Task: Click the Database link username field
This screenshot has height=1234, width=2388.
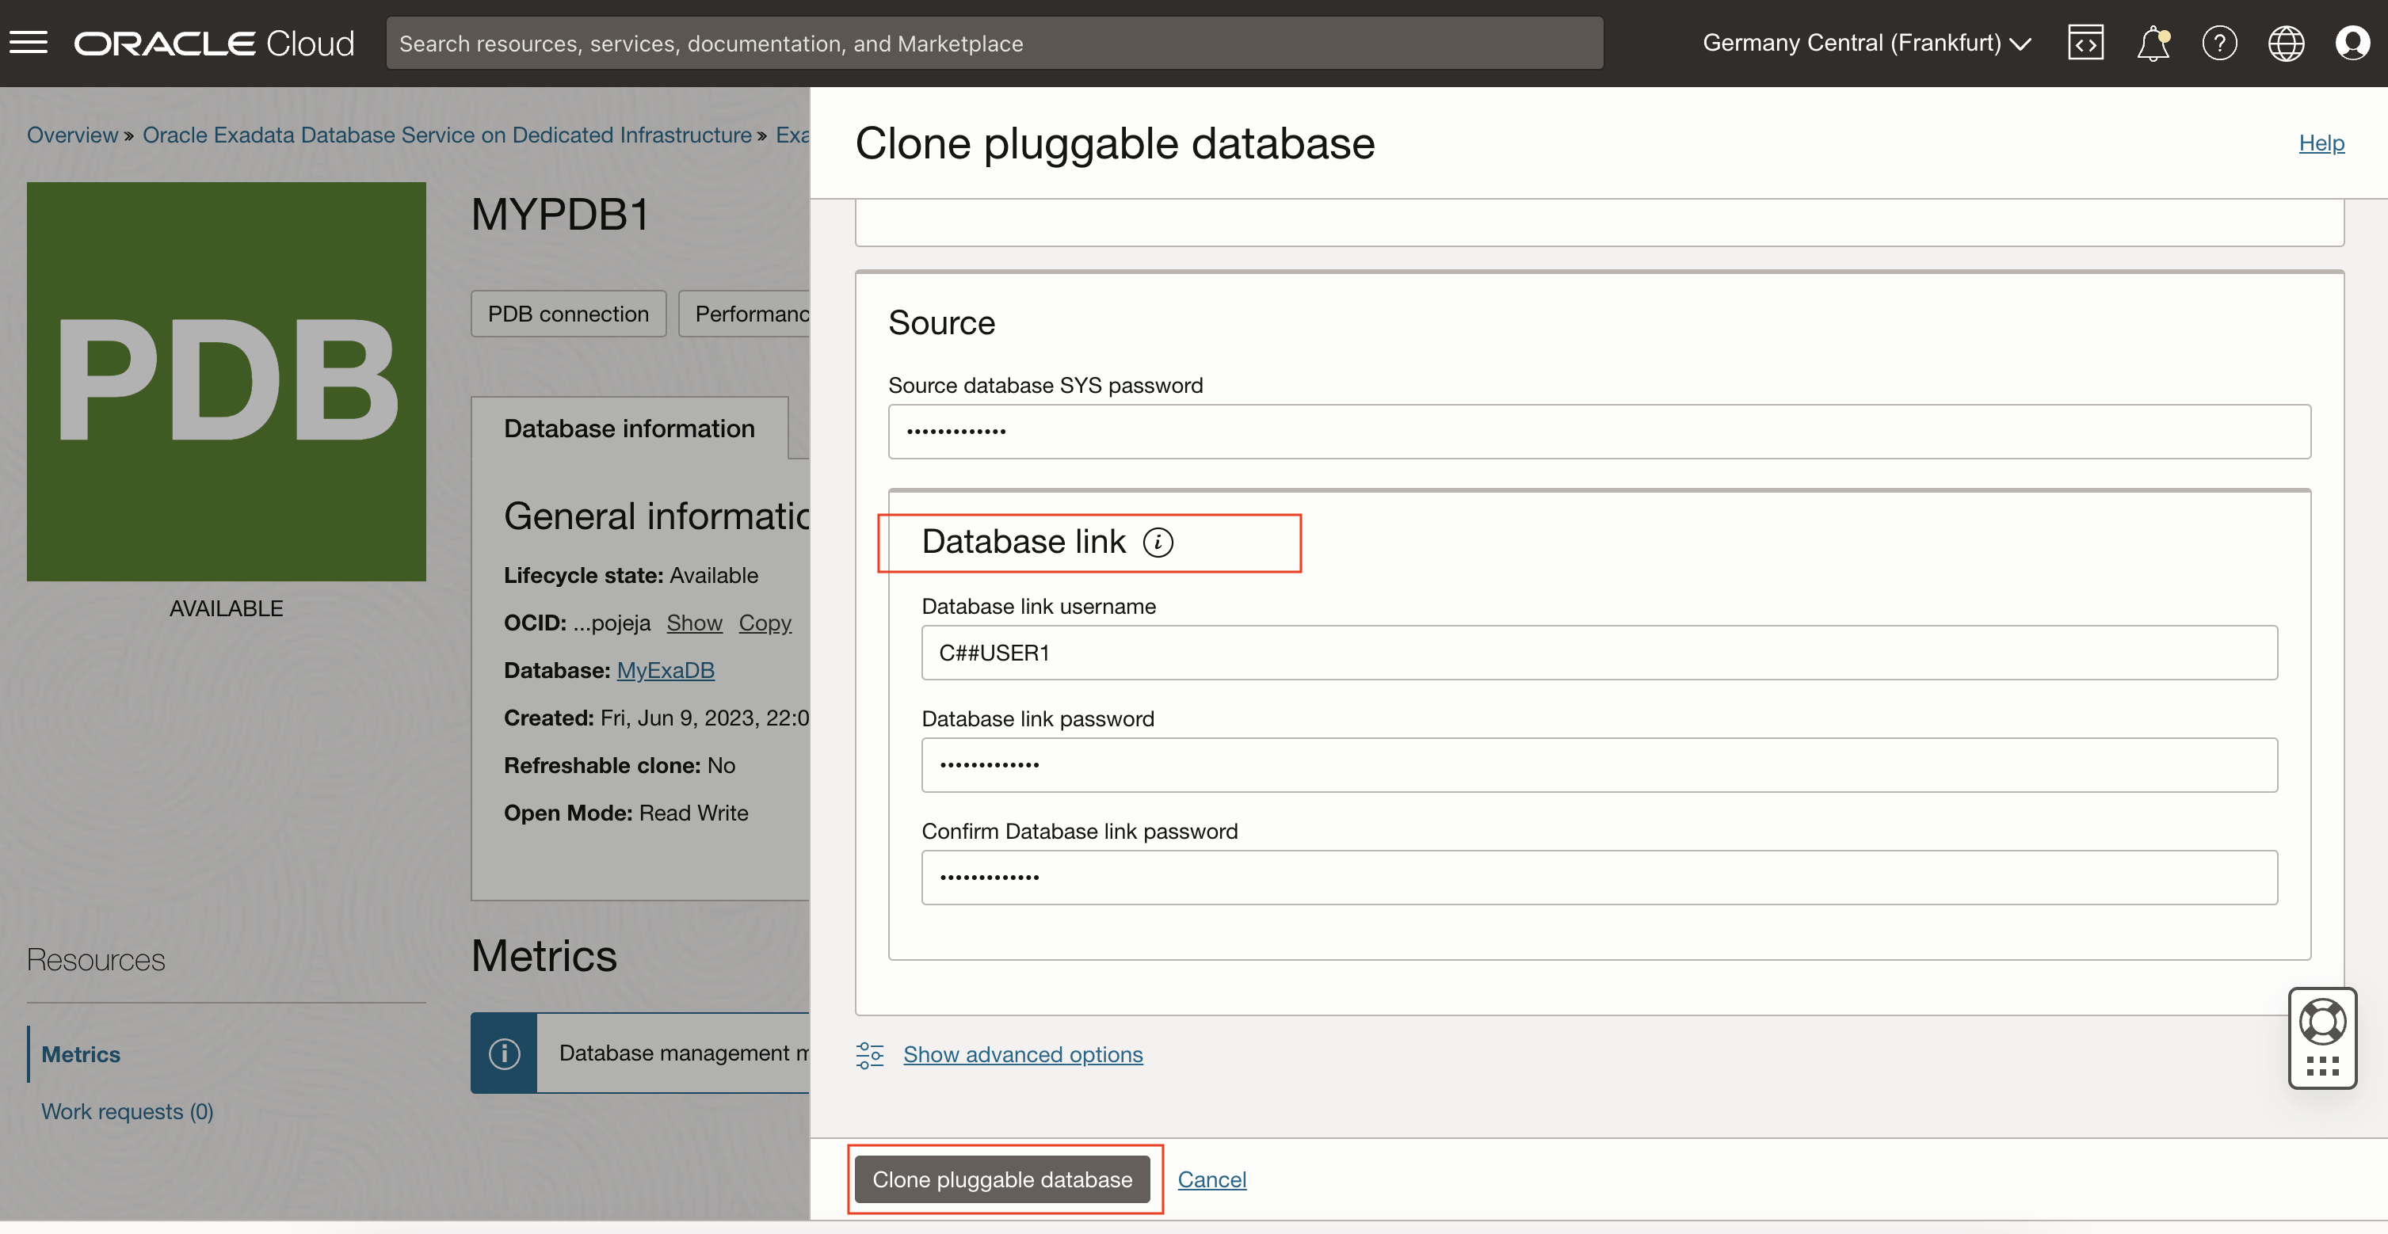Action: (1599, 653)
